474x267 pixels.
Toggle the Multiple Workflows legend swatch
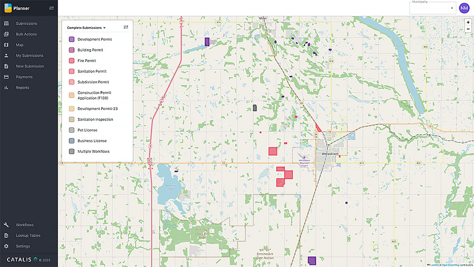pos(72,151)
